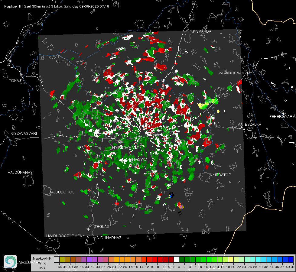Select the TOKAJ map label

pyautogui.click(x=15, y=81)
